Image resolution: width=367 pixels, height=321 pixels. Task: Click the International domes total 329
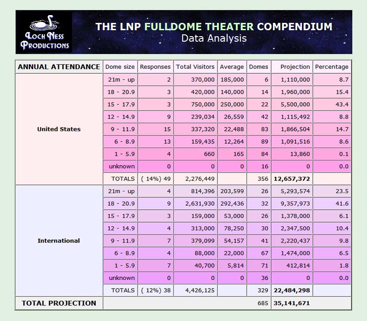[259, 290]
